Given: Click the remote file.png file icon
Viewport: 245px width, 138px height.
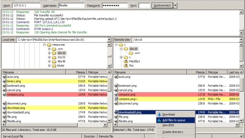Looking at the screenshot, I should click(x=116, y=117).
